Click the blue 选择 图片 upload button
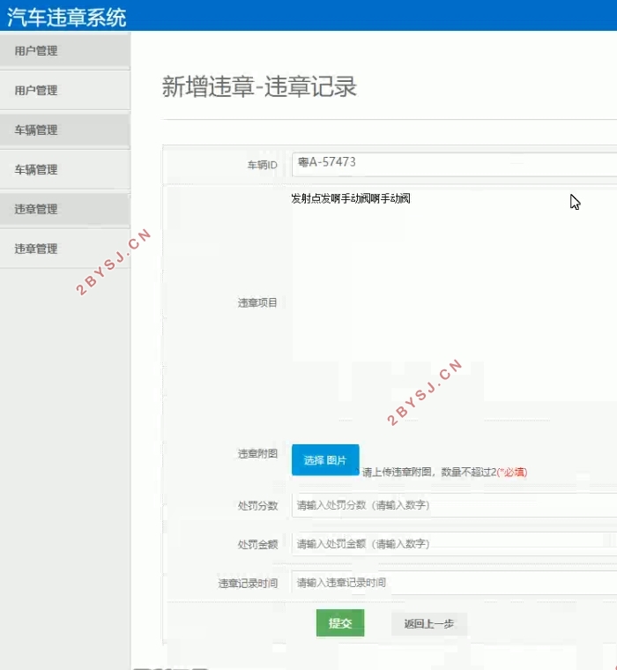This screenshot has height=670, width=617. coord(325,460)
